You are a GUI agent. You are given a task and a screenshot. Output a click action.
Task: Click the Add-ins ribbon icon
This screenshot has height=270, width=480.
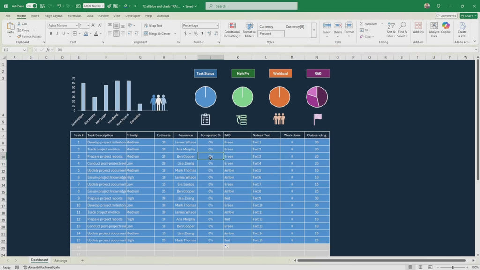[418, 29]
